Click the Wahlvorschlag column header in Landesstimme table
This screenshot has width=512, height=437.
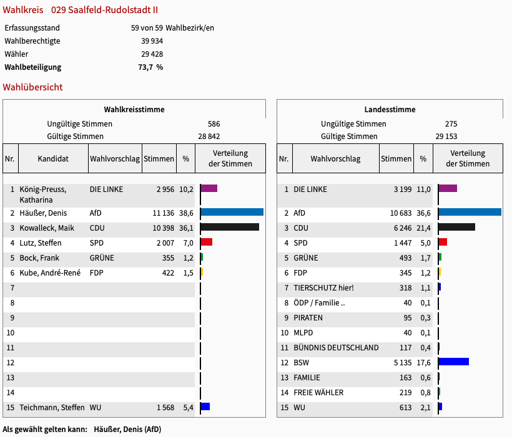point(335,159)
